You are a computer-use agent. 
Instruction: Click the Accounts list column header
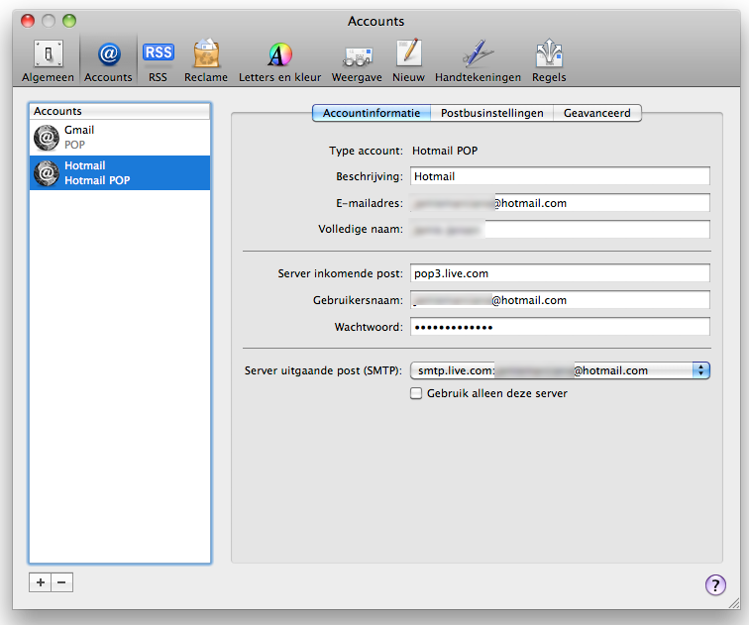point(120,111)
